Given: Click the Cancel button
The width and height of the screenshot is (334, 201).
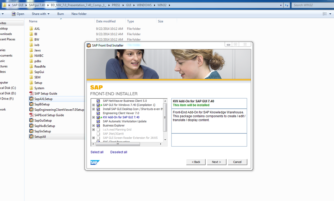Looking at the screenshot, I should coord(237,162).
